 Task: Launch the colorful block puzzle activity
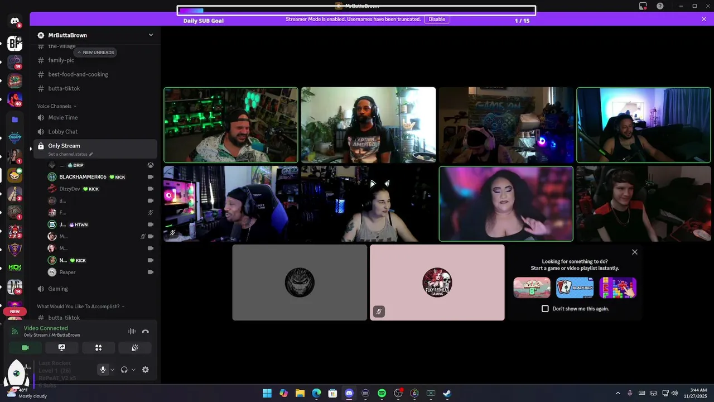[x=618, y=288]
